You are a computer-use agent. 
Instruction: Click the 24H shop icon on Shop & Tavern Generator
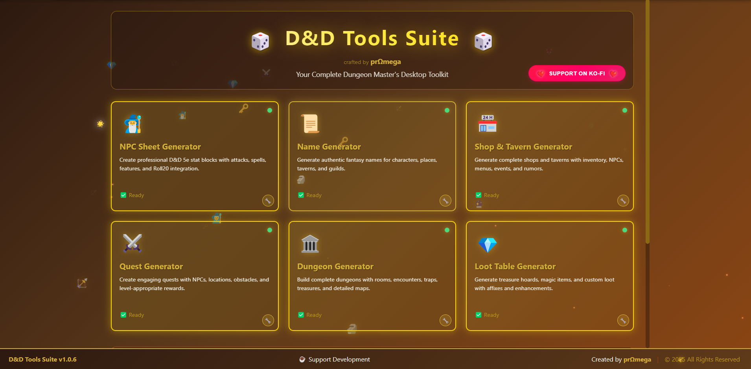click(x=488, y=124)
